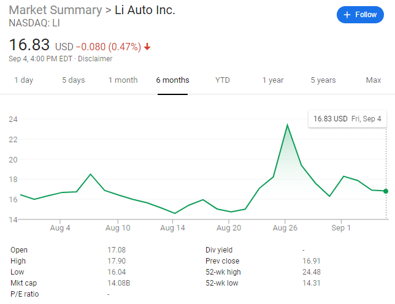This screenshot has height=304, width=395.
Task: Select the 6 months range tab
Action: [172, 80]
